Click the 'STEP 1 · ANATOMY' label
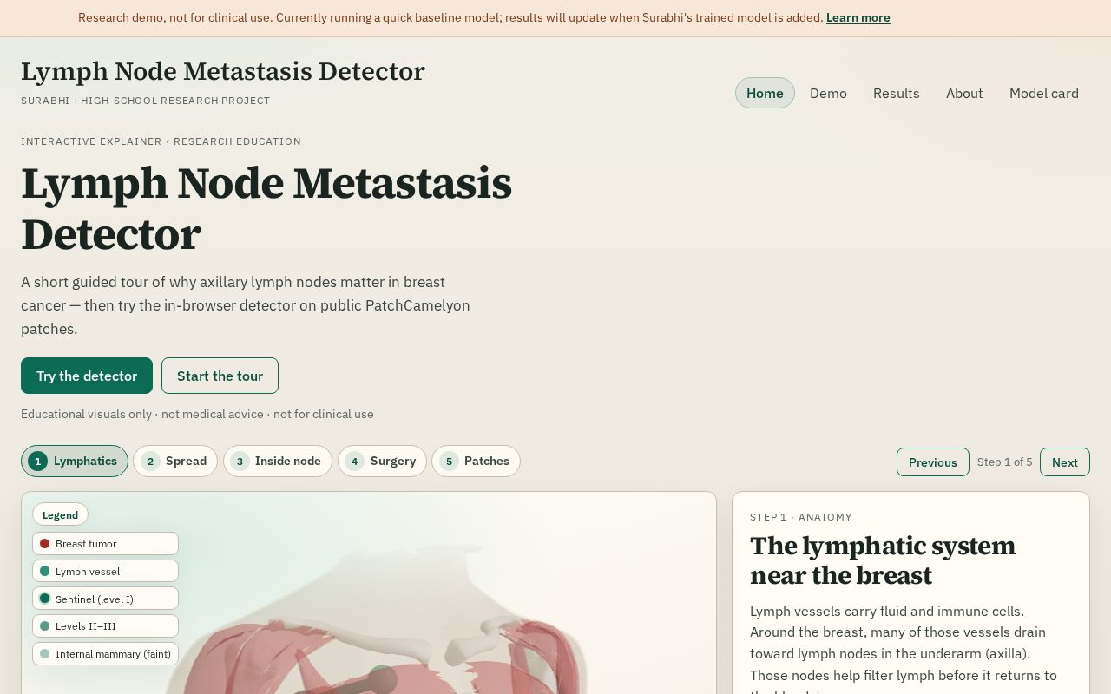The image size is (1111, 694). point(801,517)
